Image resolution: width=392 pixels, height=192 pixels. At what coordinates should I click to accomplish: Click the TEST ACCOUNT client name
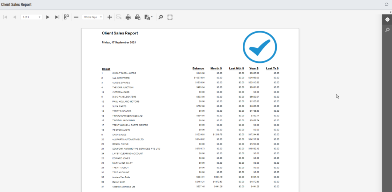121,172
